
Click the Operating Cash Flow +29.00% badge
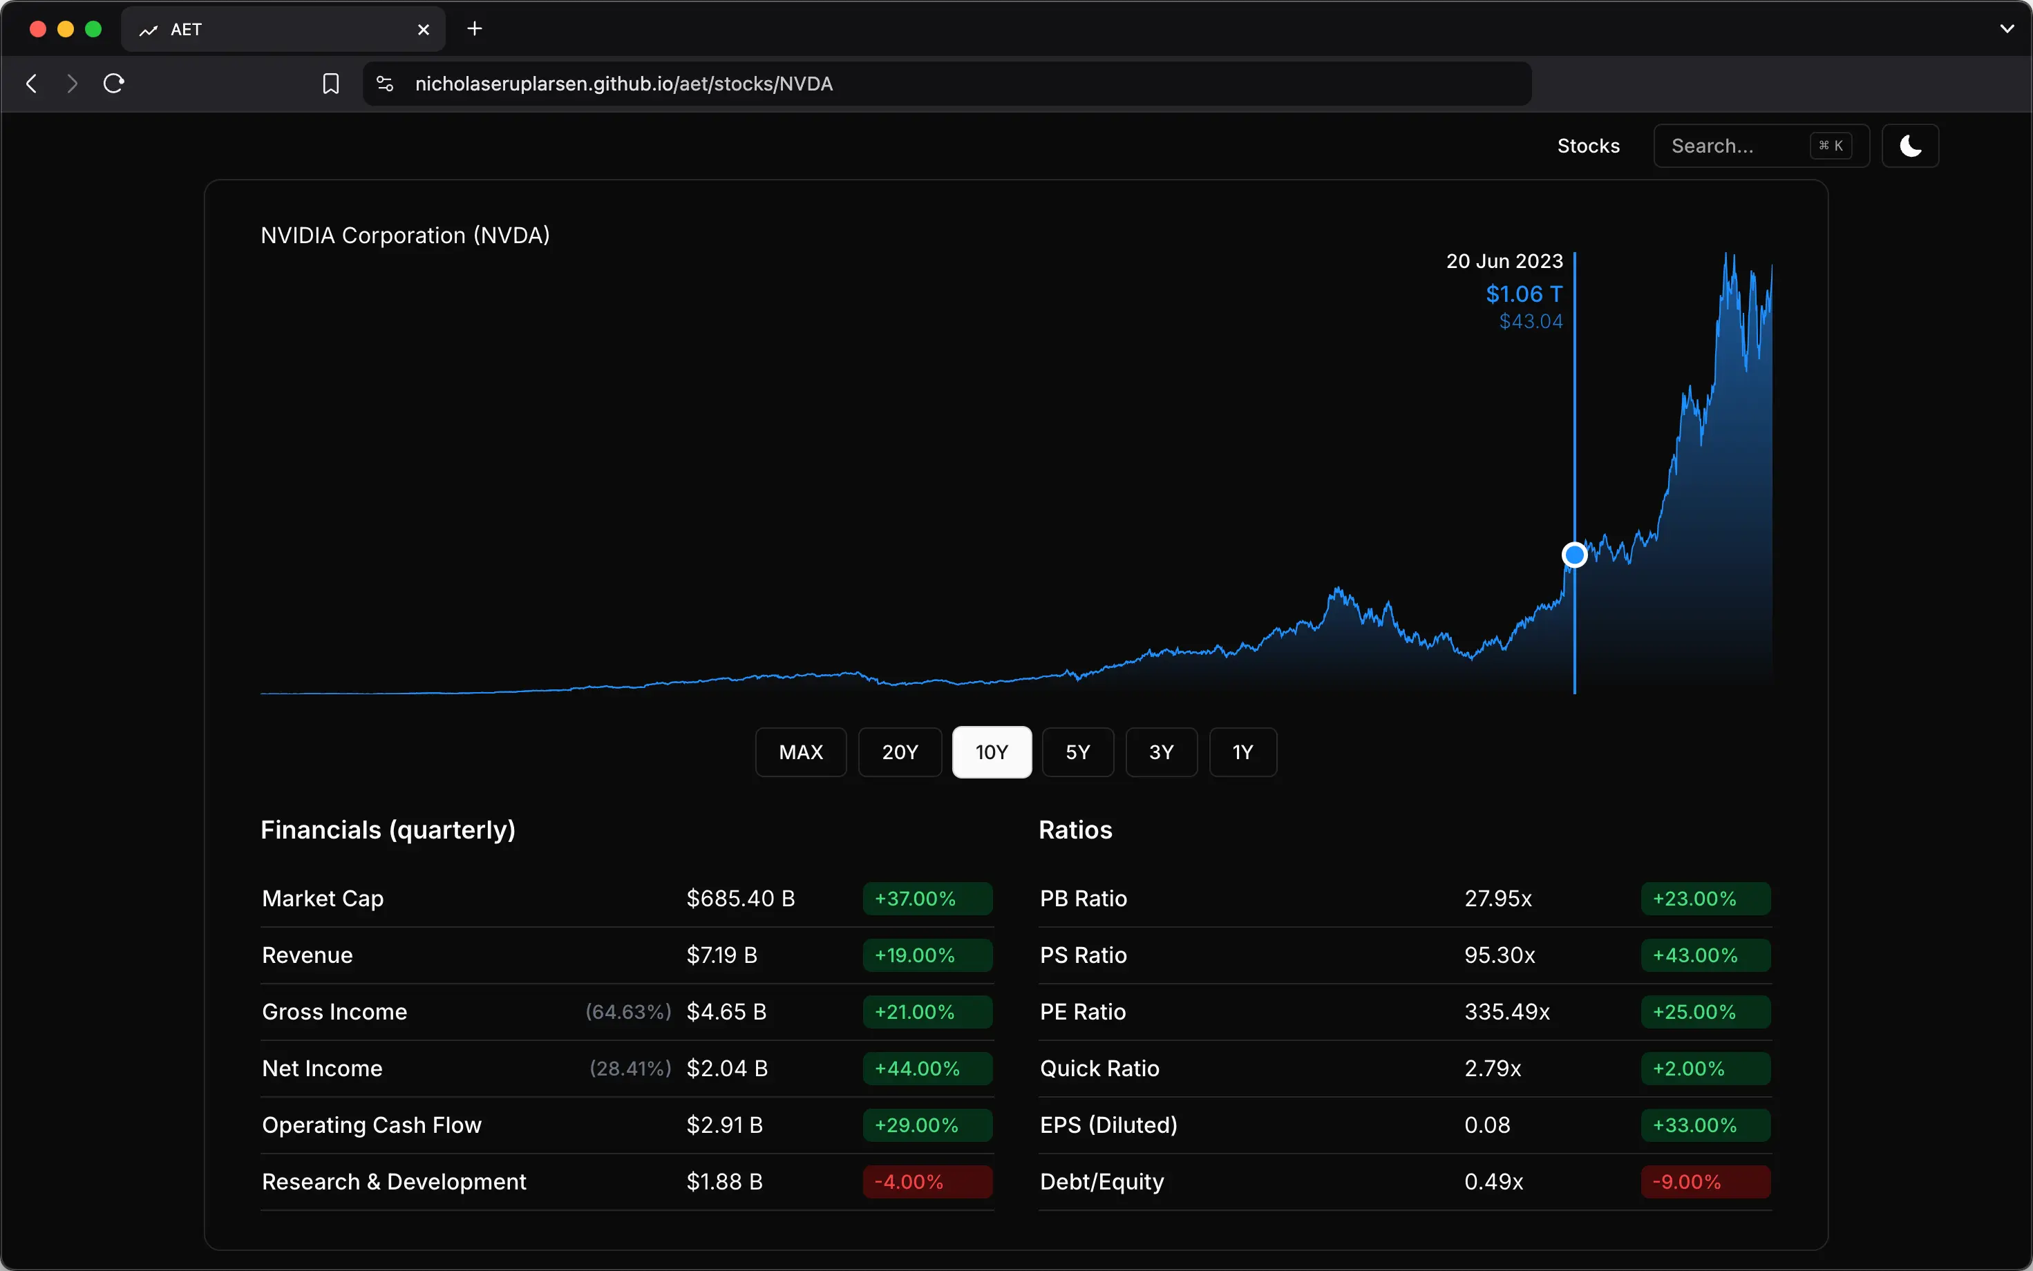click(x=927, y=1125)
